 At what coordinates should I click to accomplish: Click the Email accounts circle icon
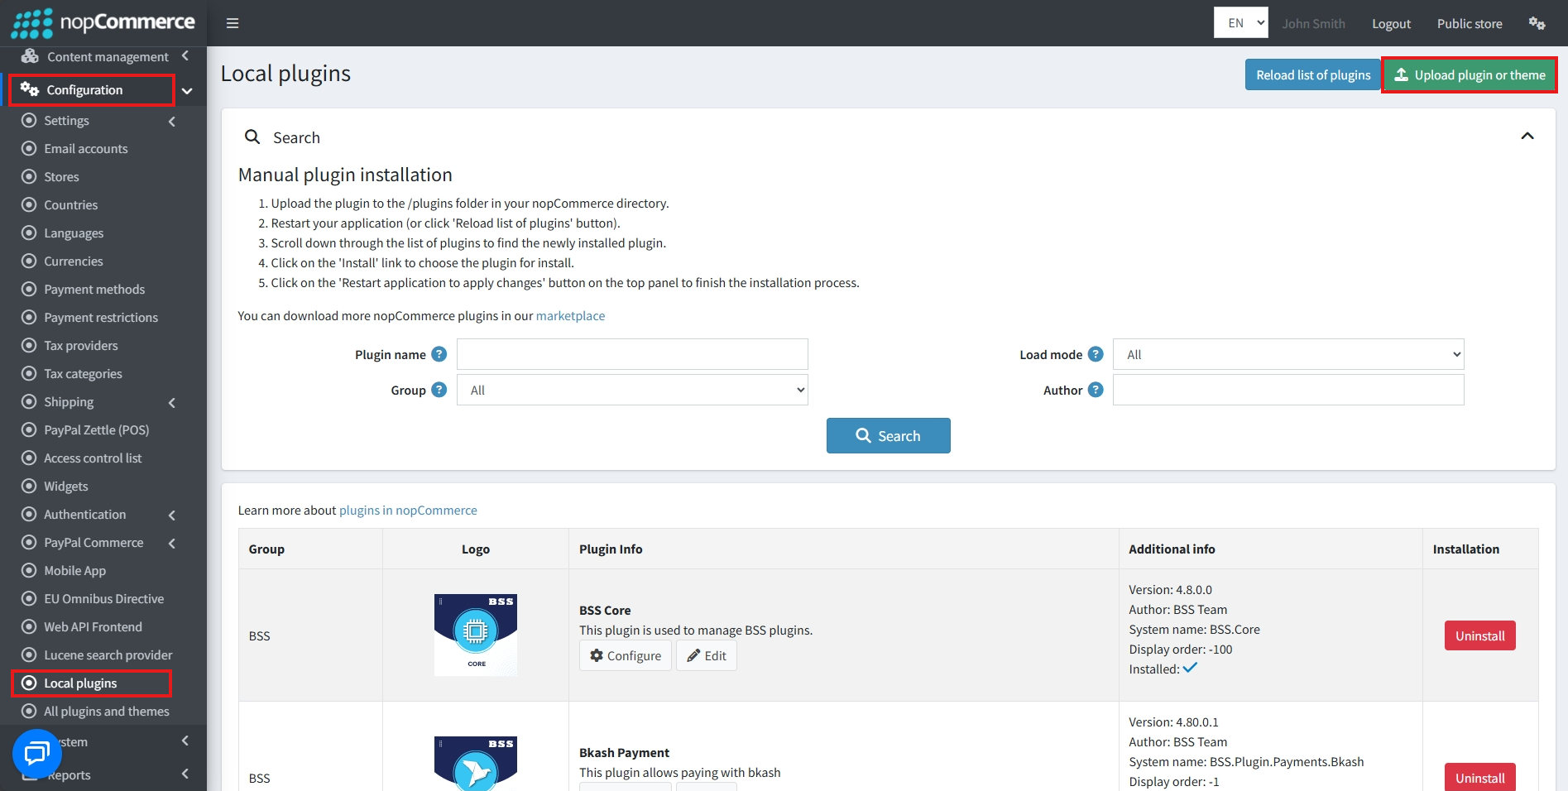click(x=29, y=149)
